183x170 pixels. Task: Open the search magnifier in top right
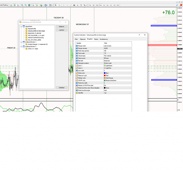pos(177,5)
